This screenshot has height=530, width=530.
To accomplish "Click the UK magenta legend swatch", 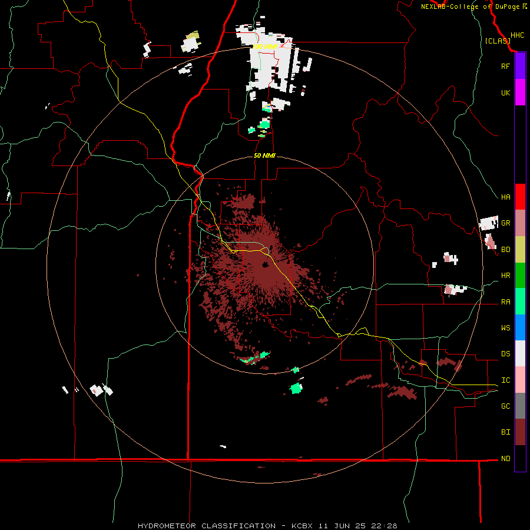I will coord(520,92).
